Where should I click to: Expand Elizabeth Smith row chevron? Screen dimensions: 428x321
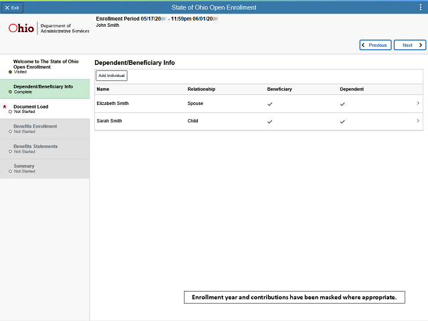(x=418, y=104)
